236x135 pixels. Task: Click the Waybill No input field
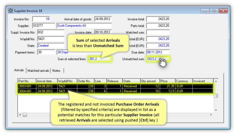click(51, 39)
